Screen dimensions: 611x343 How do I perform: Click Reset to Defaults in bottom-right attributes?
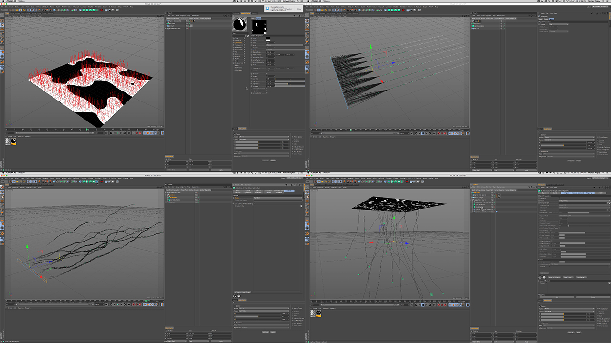pyautogui.click(x=555, y=277)
